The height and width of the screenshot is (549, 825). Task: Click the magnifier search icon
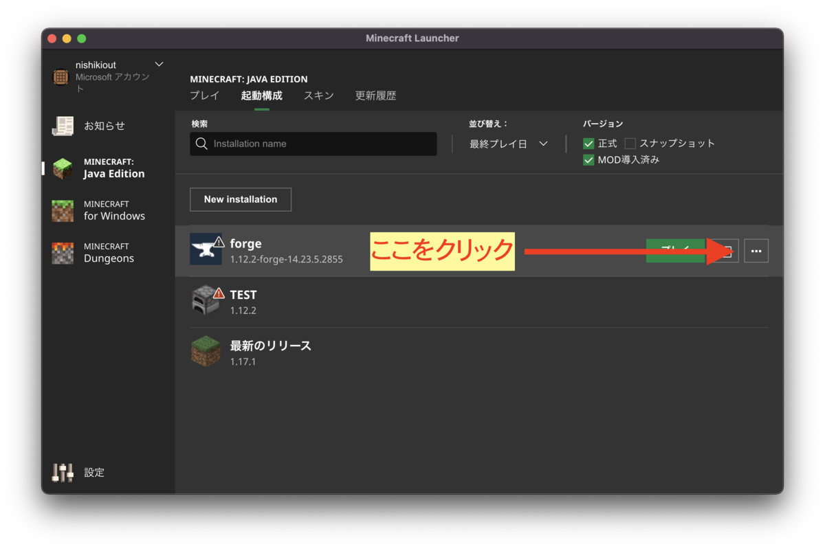(201, 144)
